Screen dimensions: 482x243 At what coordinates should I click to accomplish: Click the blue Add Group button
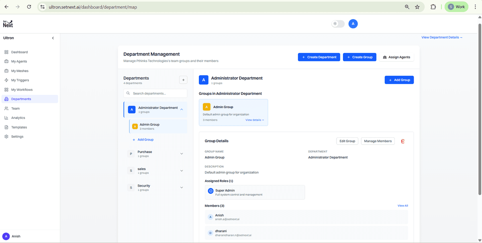(399, 80)
